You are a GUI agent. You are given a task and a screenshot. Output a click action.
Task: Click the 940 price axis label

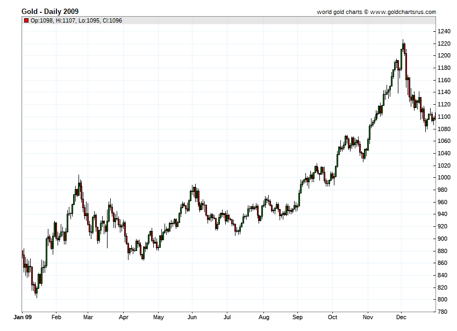pos(442,214)
